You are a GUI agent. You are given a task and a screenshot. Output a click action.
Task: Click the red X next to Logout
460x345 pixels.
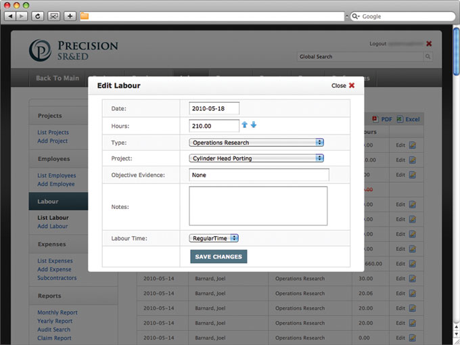tap(429, 44)
